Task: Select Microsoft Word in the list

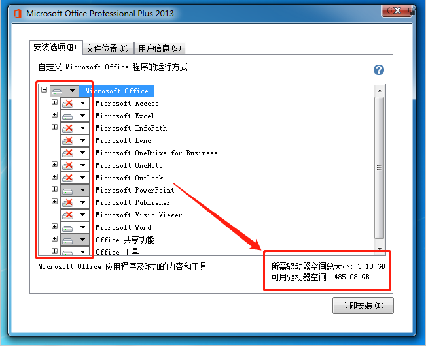Action: click(x=123, y=228)
